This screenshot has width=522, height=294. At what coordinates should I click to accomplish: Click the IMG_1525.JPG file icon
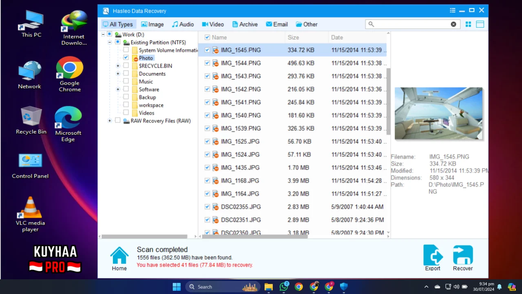[216, 141]
